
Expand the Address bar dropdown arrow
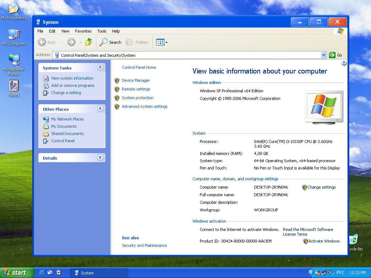[324, 55]
